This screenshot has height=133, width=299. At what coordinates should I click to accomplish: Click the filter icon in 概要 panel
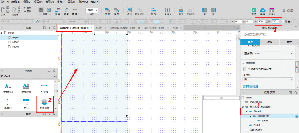tap(291, 92)
